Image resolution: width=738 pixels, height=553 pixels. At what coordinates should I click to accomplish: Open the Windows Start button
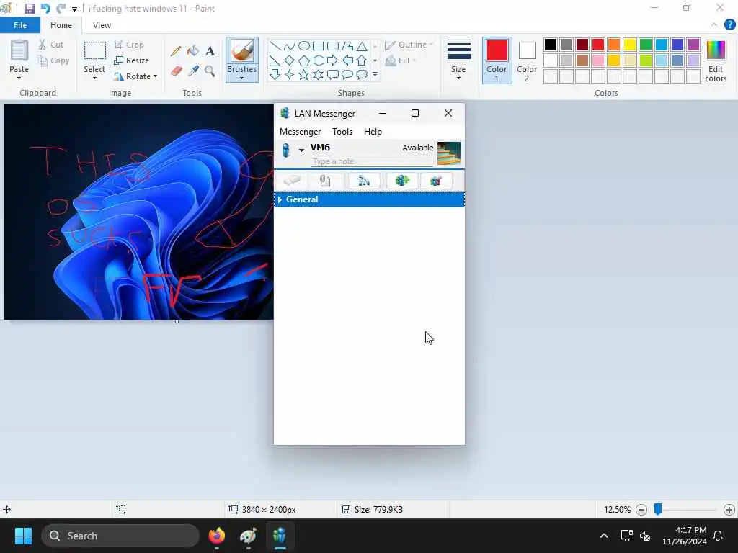pos(23,536)
